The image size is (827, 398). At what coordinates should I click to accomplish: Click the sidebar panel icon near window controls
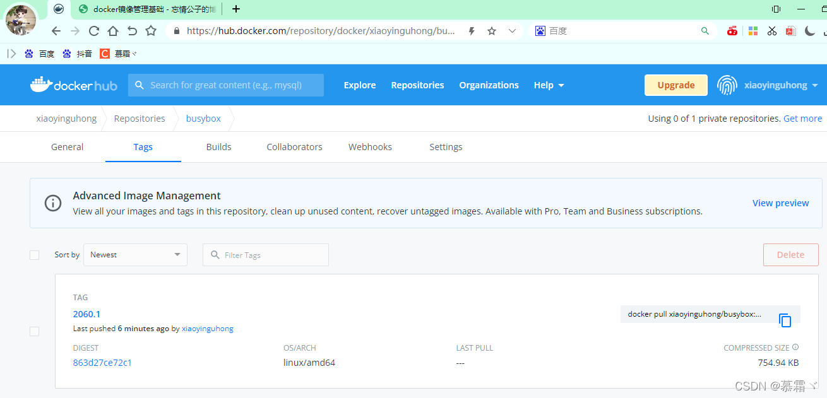[776, 9]
